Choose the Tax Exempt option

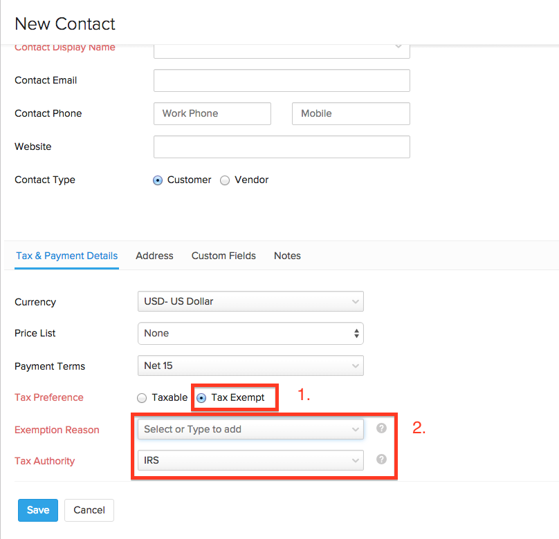point(201,397)
